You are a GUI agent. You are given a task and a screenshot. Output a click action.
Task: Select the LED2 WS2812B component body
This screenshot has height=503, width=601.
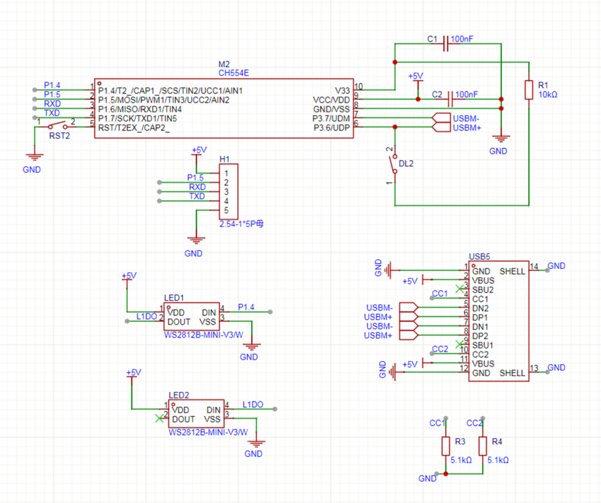195,414
